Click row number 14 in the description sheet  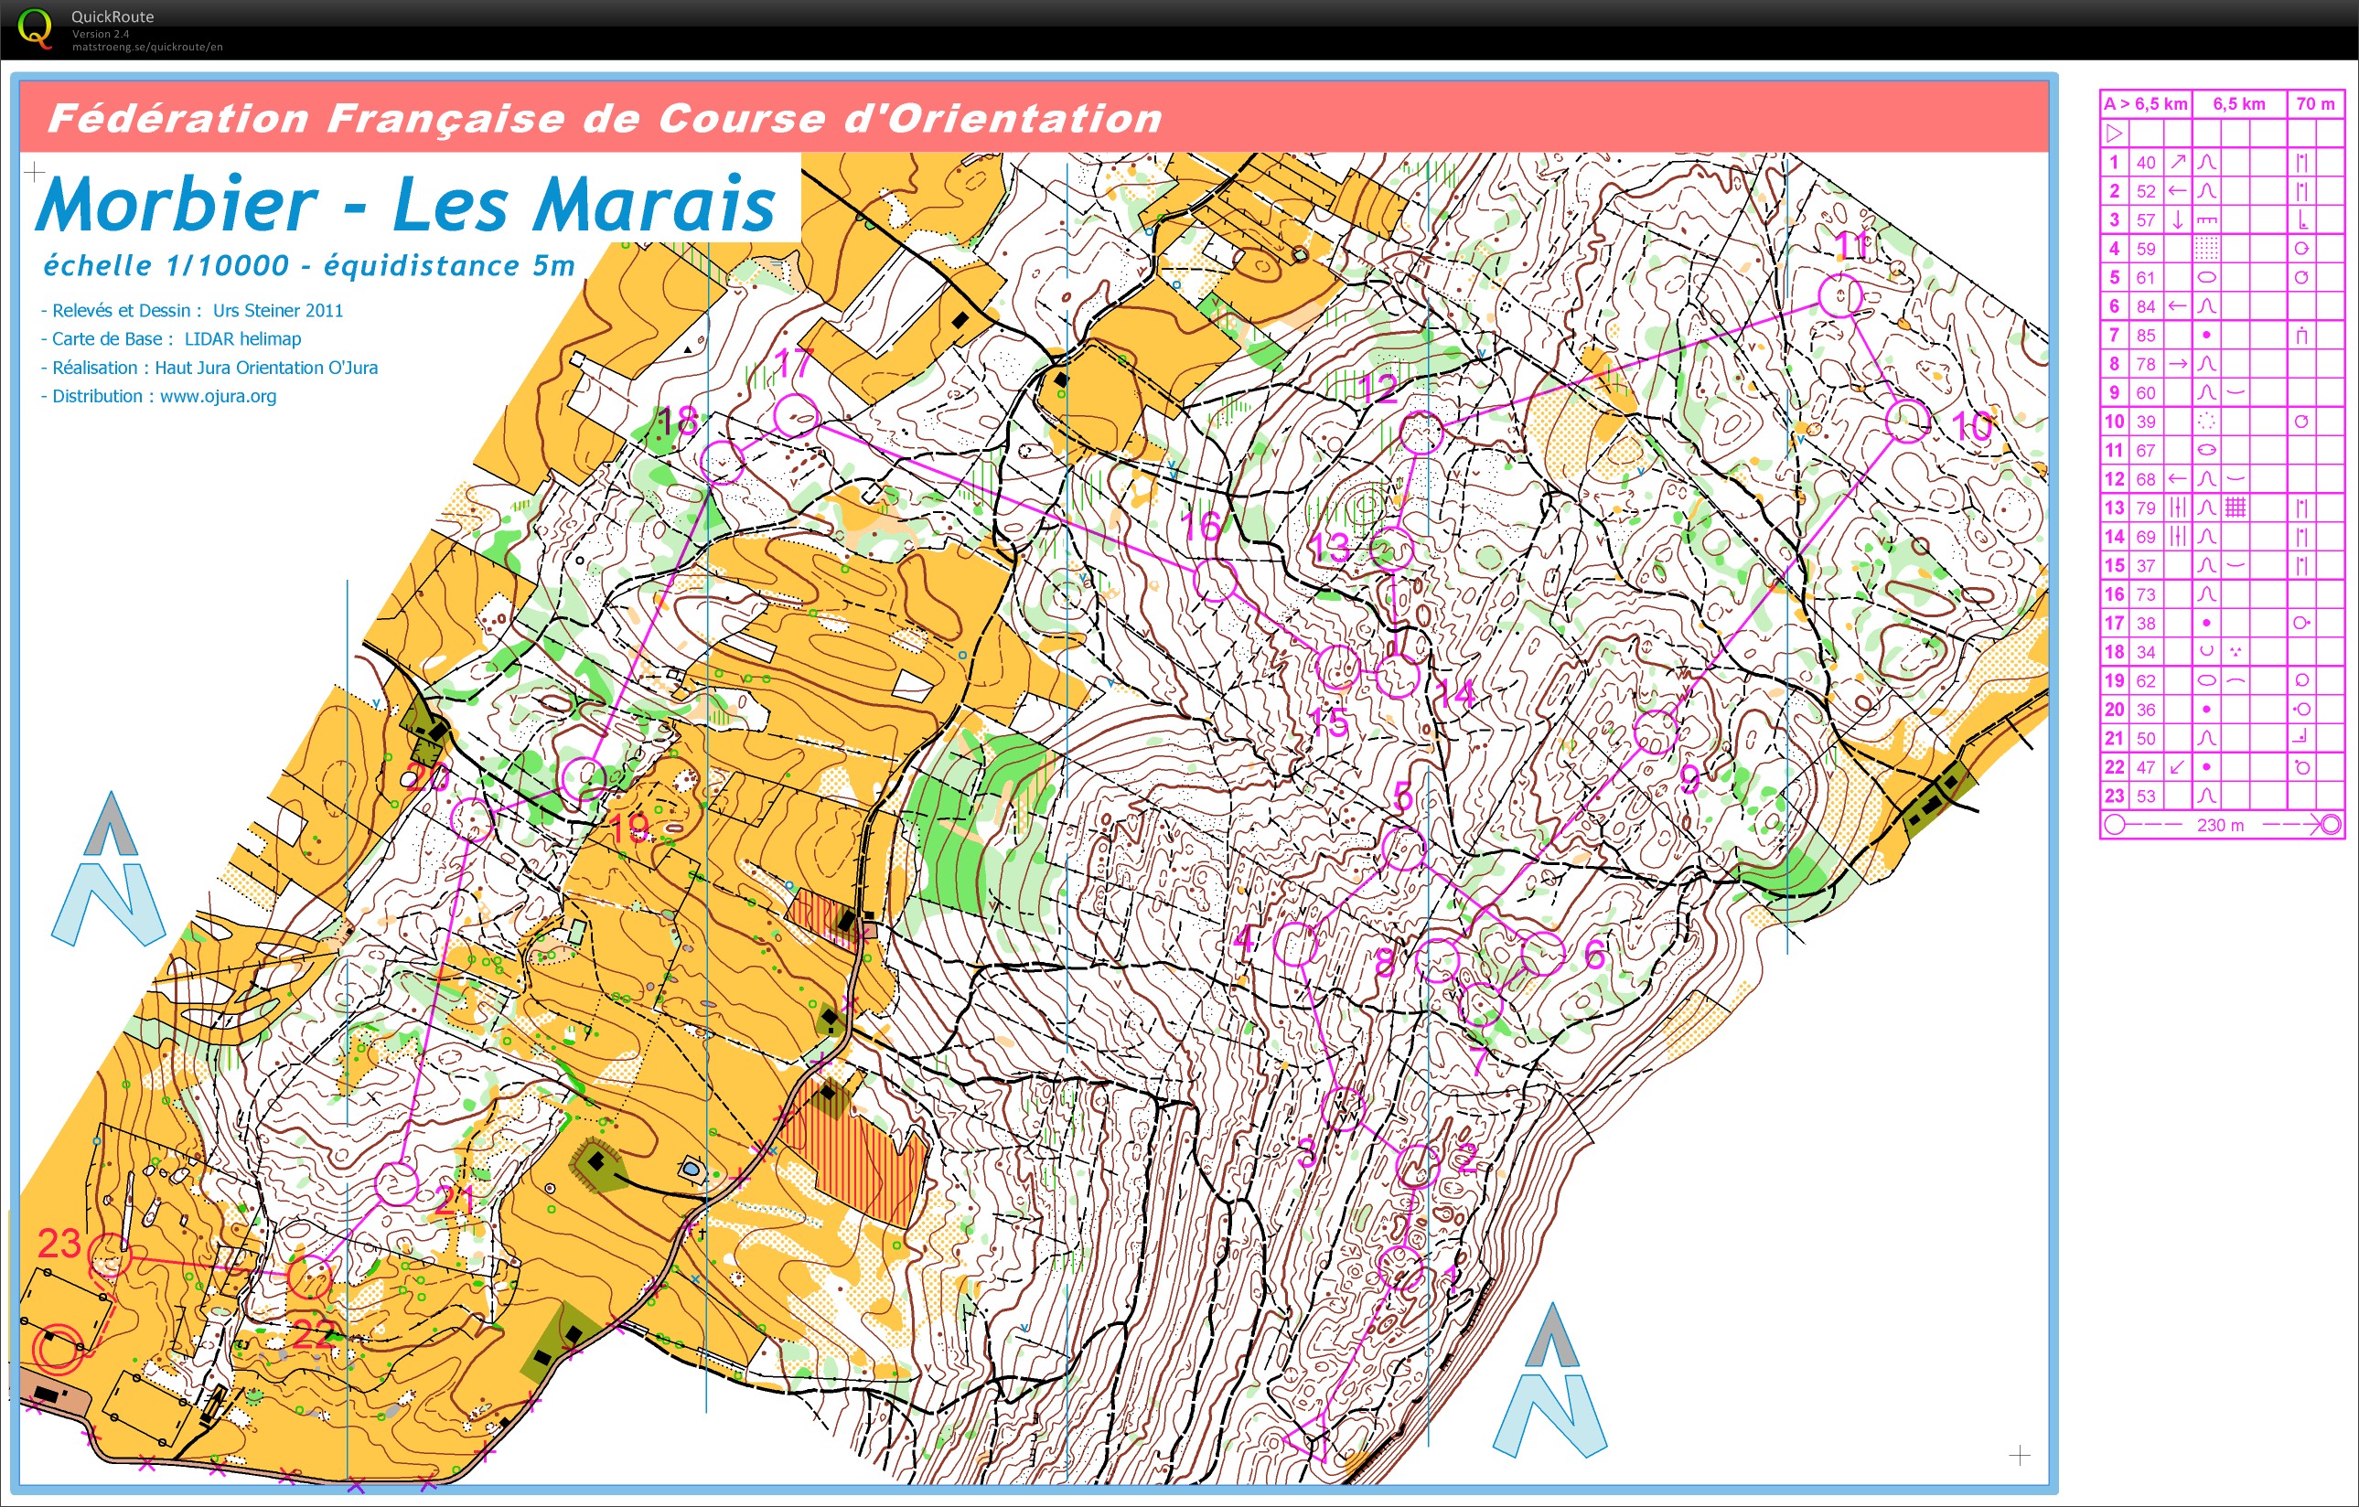click(2114, 537)
